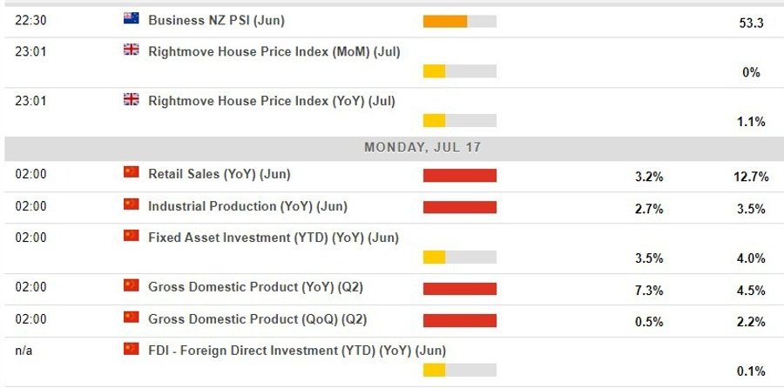Click the red volatility bar for GDP YoY
Screen dimensions: 784x388
coord(459,289)
